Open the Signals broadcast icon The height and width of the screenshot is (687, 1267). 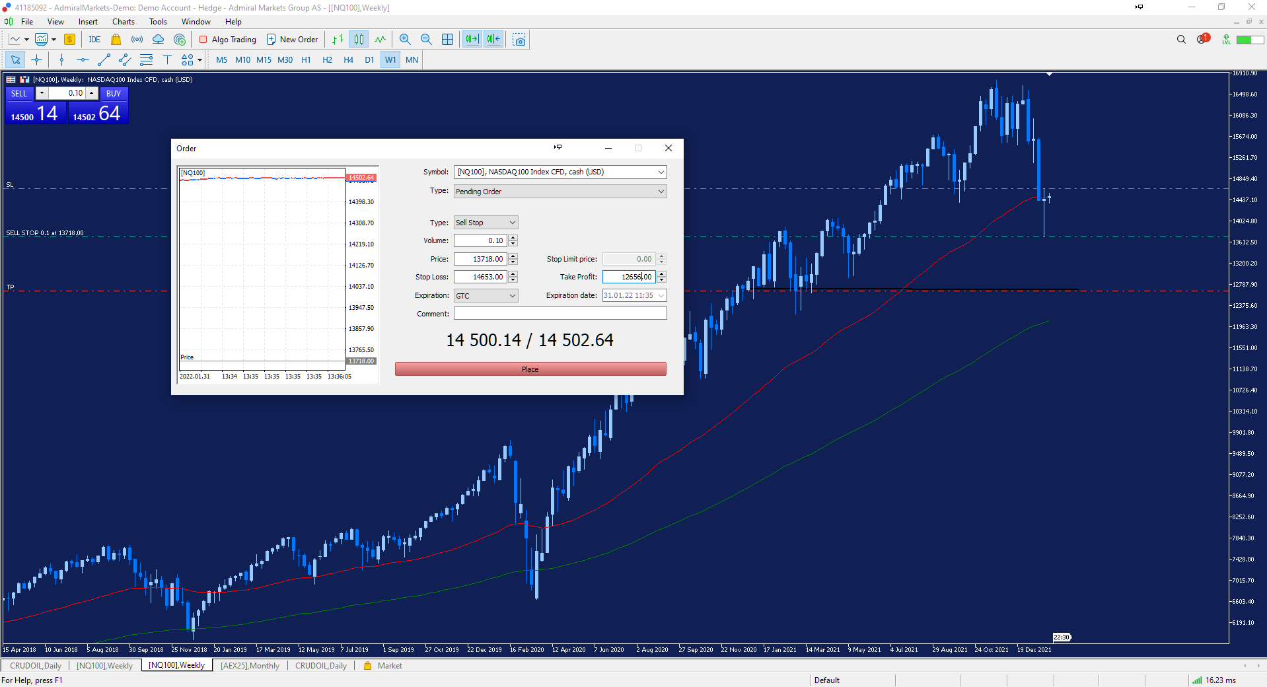(x=137, y=39)
